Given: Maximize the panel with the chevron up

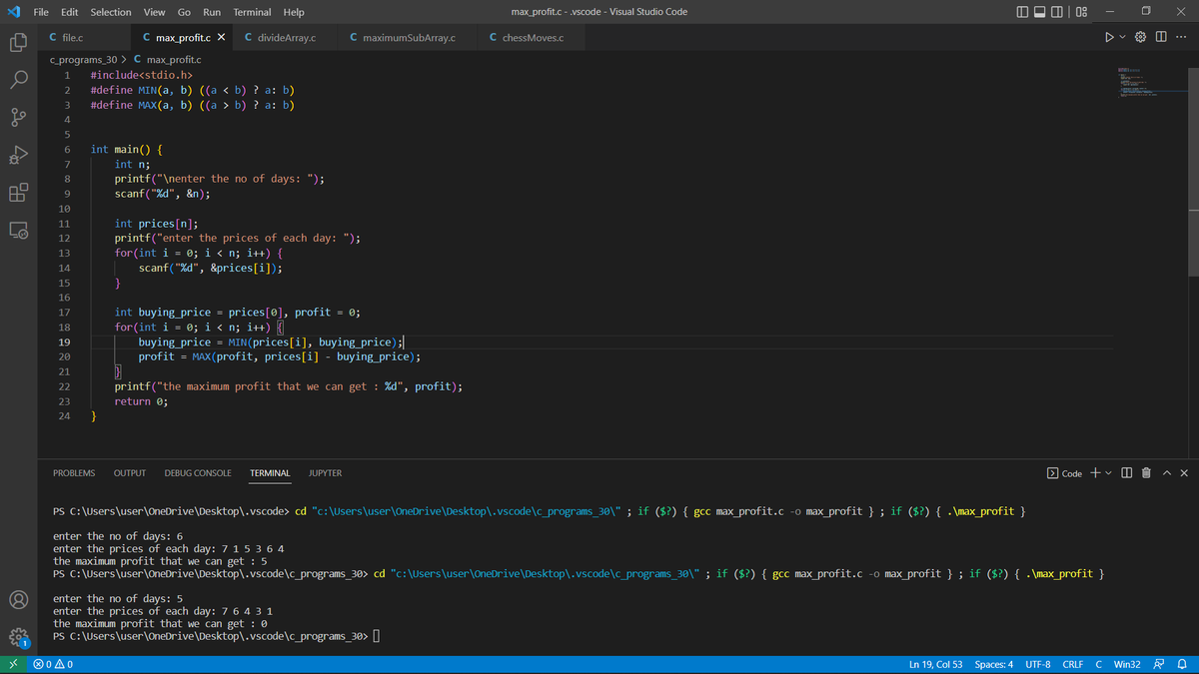Looking at the screenshot, I should [1166, 473].
